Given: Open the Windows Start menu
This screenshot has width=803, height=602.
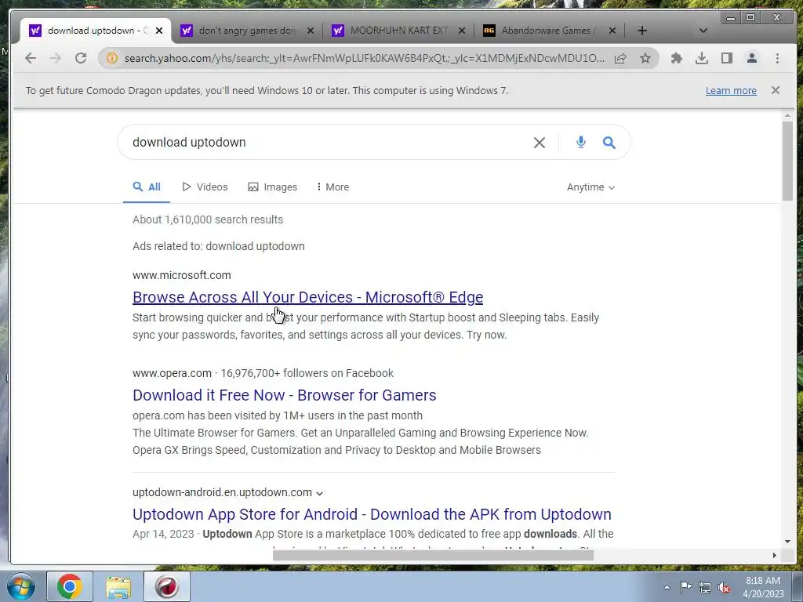Looking at the screenshot, I should (x=21, y=586).
